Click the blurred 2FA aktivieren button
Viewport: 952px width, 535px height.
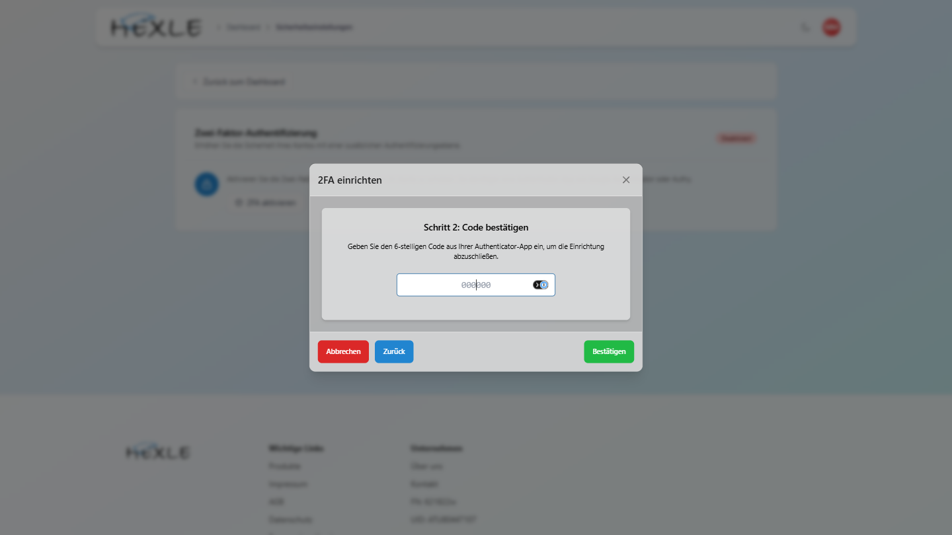point(266,203)
